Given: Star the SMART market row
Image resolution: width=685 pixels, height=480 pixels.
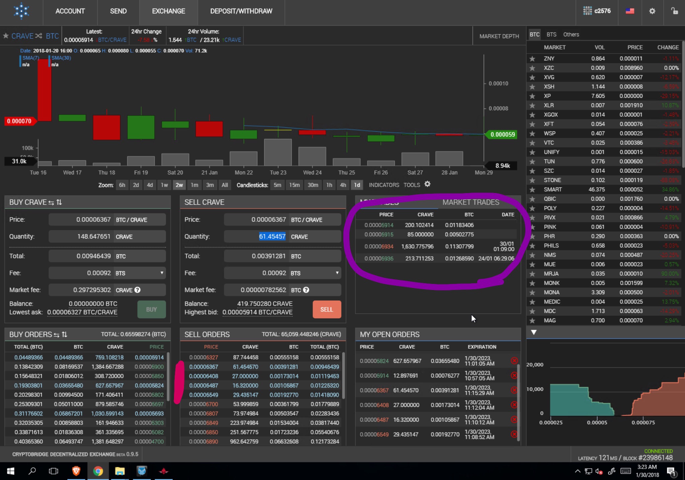Looking at the screenshot, I should [x=532, y=189].
